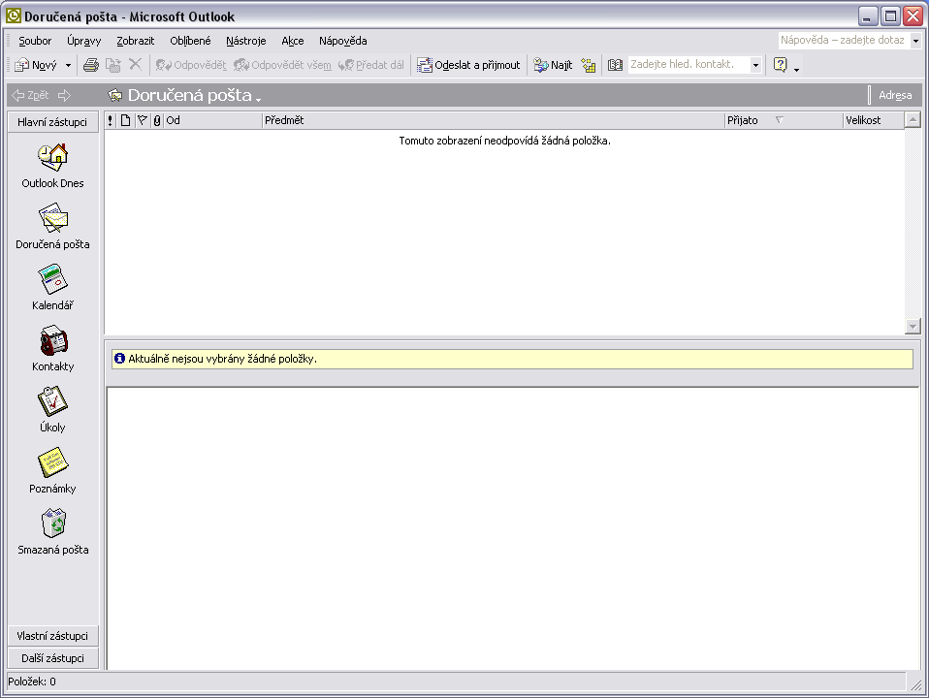The image size is (929, 698).
Task: Open the Address Book icon
Action: (x=615, y=65)
